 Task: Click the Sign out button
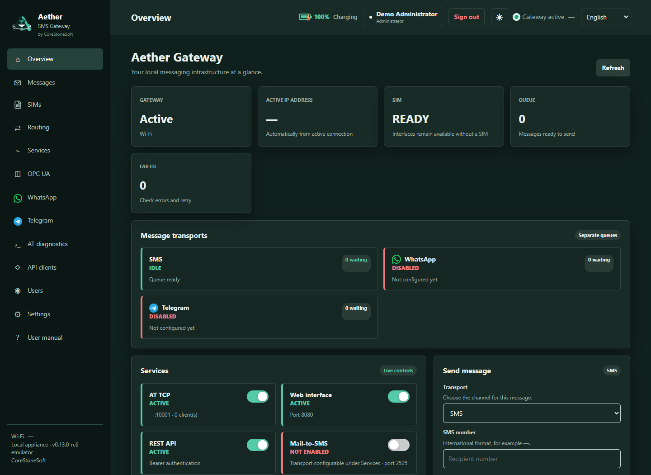click(467, 17)
